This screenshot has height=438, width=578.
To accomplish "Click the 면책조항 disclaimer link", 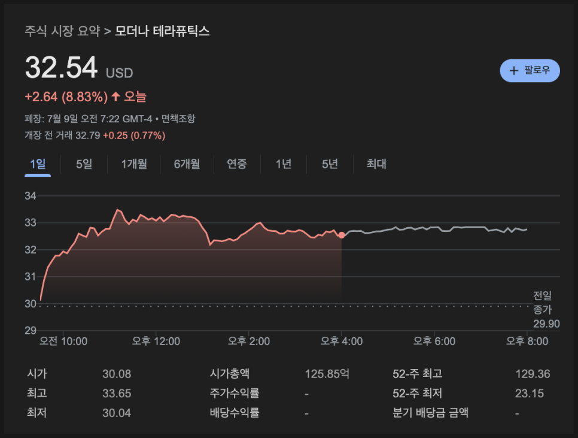I will coord(178,119).
